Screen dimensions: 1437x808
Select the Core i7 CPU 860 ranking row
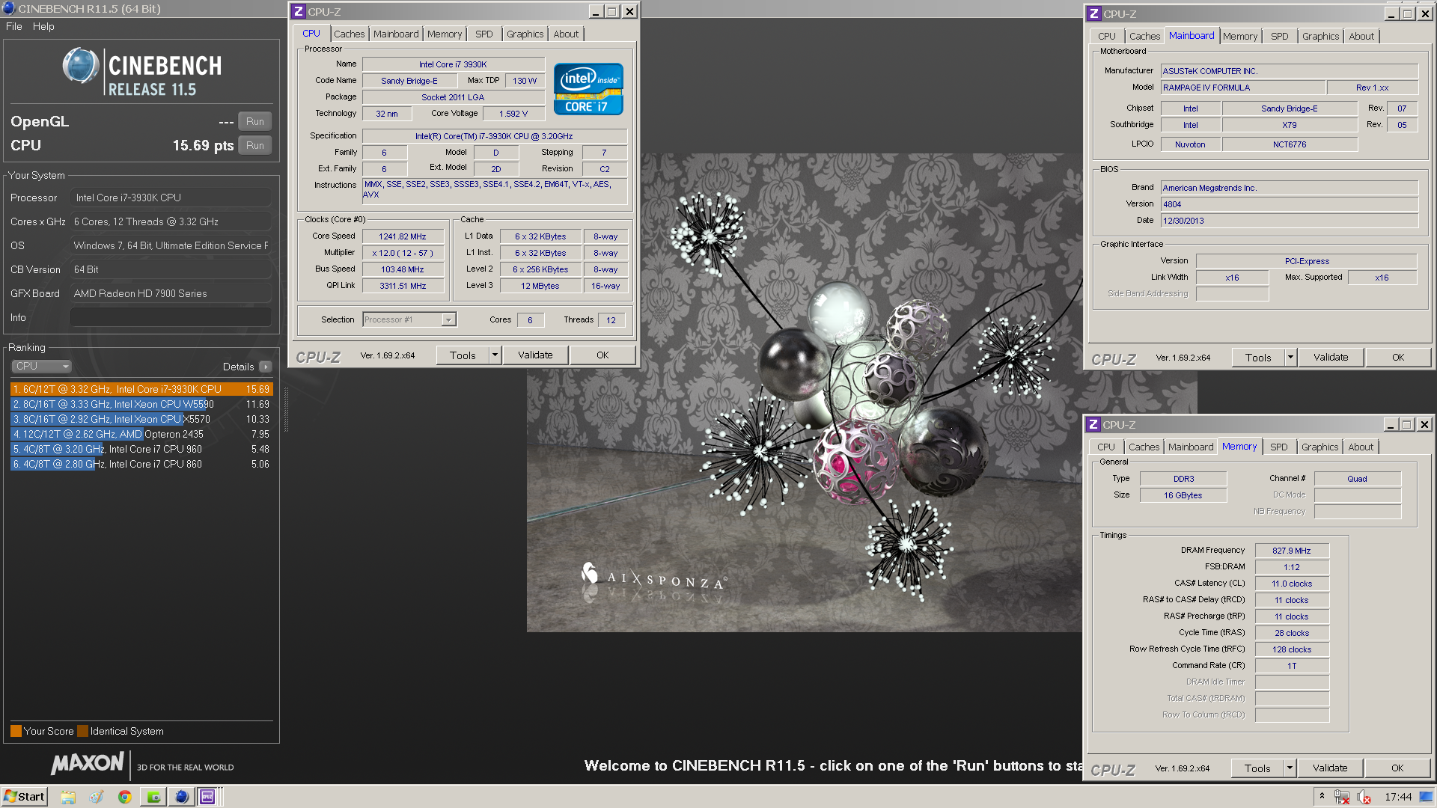[141, 464]
